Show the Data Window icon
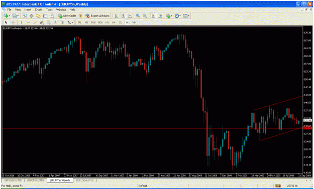 [32, 16]
